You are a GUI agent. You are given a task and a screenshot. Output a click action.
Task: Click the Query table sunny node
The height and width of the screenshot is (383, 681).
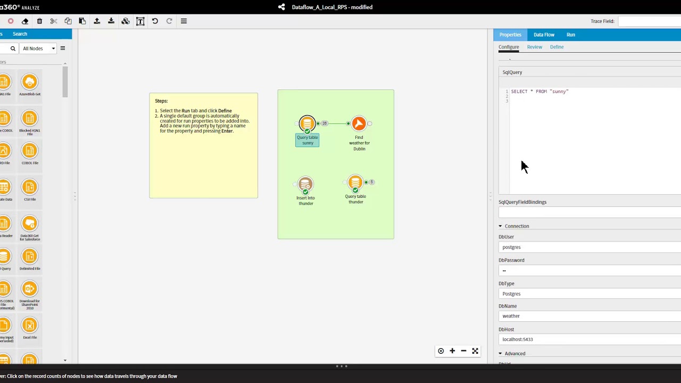pyautogui.click(x=307, y=124)
